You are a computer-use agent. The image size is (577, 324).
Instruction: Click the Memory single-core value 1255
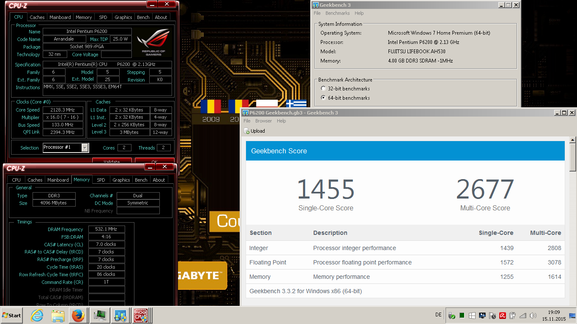pos(506,277)
